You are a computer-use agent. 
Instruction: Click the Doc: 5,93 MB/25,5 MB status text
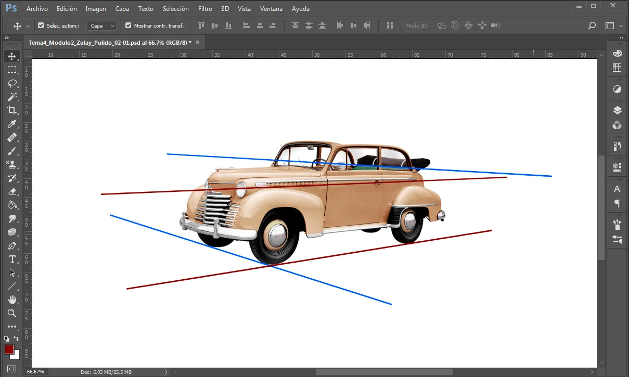click(106, 372)
